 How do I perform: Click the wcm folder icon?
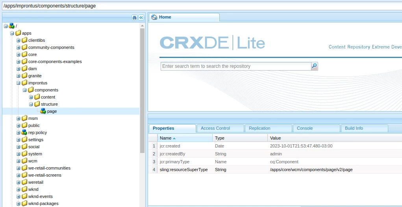click(x=24, y=161)
